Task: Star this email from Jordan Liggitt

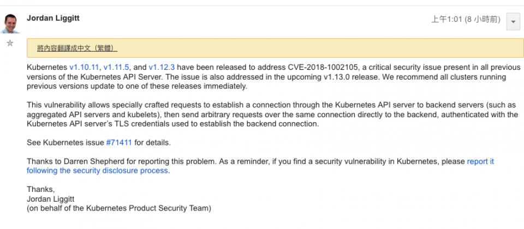Action: coord(10,43)
